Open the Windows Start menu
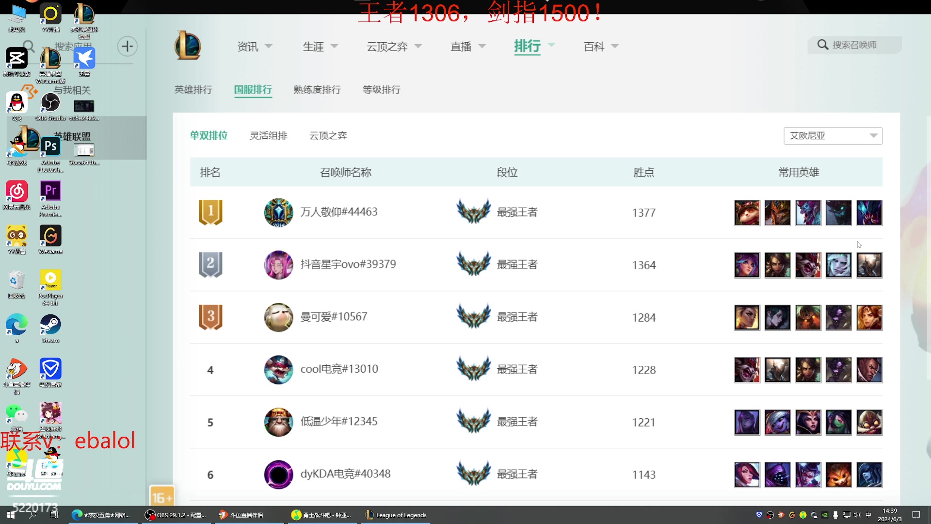The width and height of the screenshot is (931, 524). [x=11, y=515]
